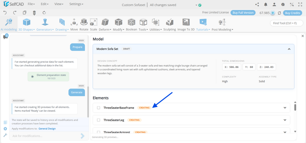Click the Custom Sofaset project title

(133, 5)
